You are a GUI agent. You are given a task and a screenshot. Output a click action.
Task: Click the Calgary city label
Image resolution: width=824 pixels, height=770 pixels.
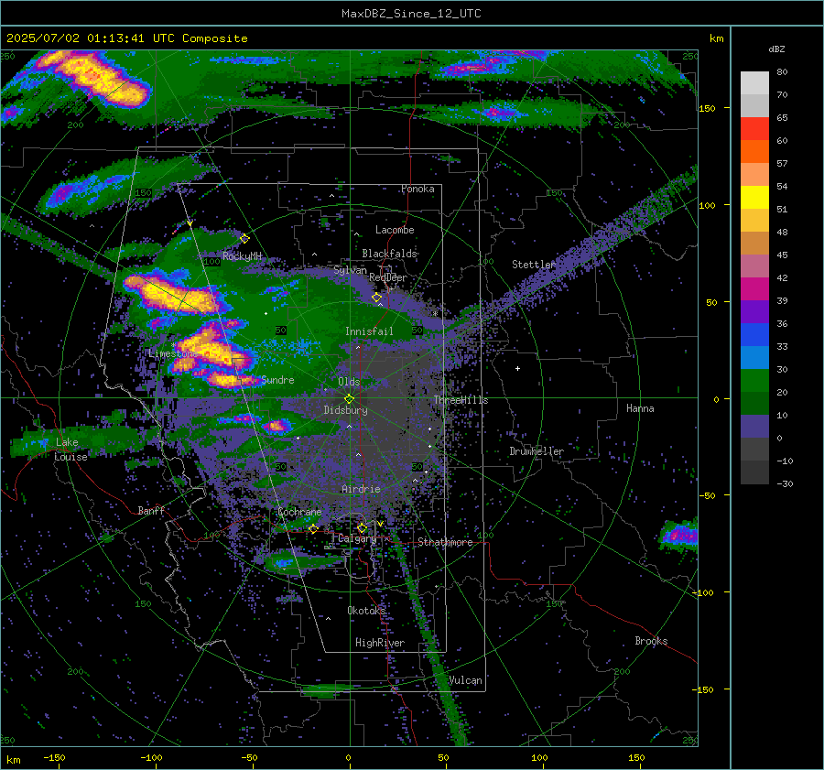357,538
